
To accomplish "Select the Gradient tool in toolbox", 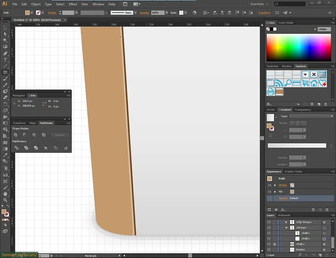I will coord(5,149).
